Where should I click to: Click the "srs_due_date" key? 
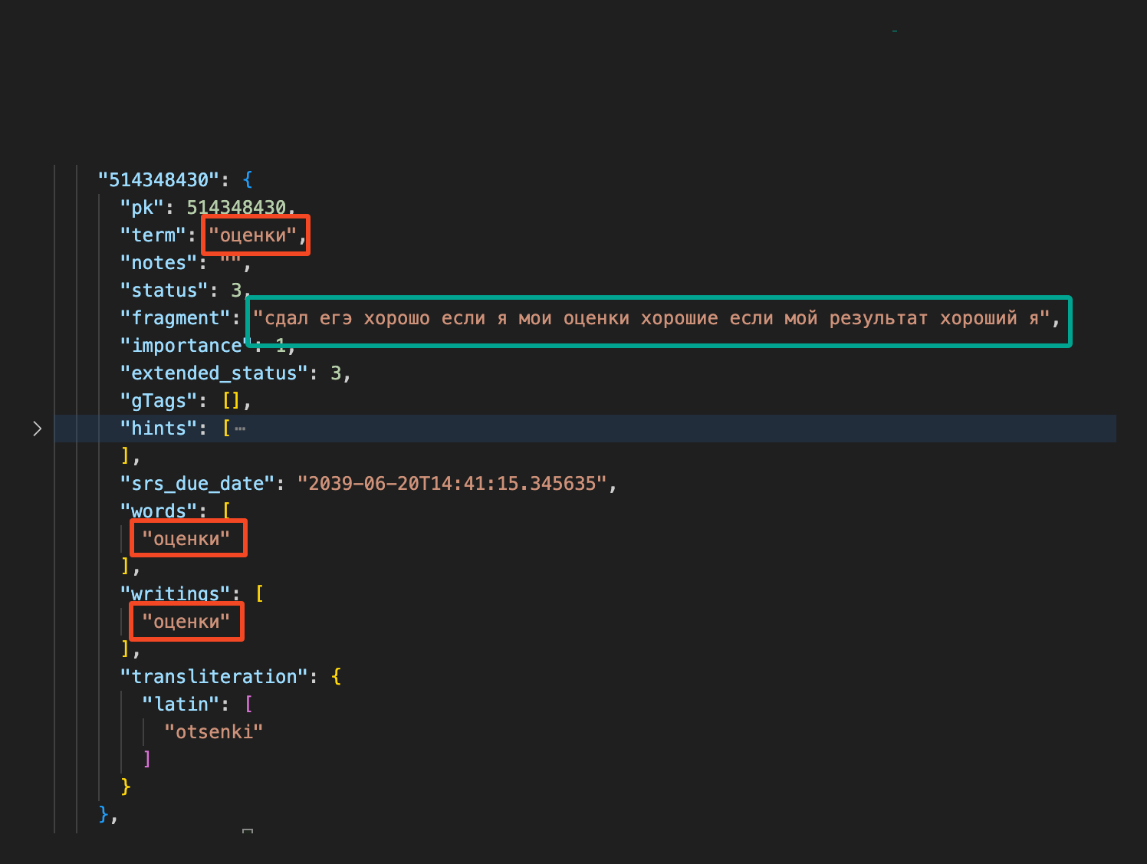[x=197, y=484]
